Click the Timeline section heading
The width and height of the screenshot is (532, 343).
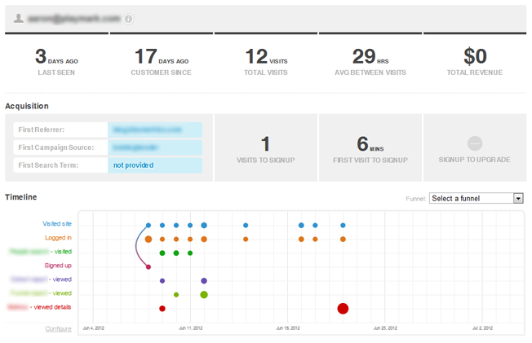click(20, 197)
